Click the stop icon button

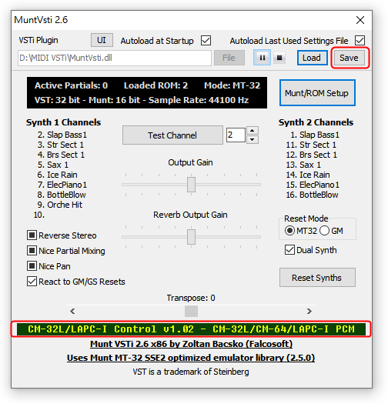279,58
